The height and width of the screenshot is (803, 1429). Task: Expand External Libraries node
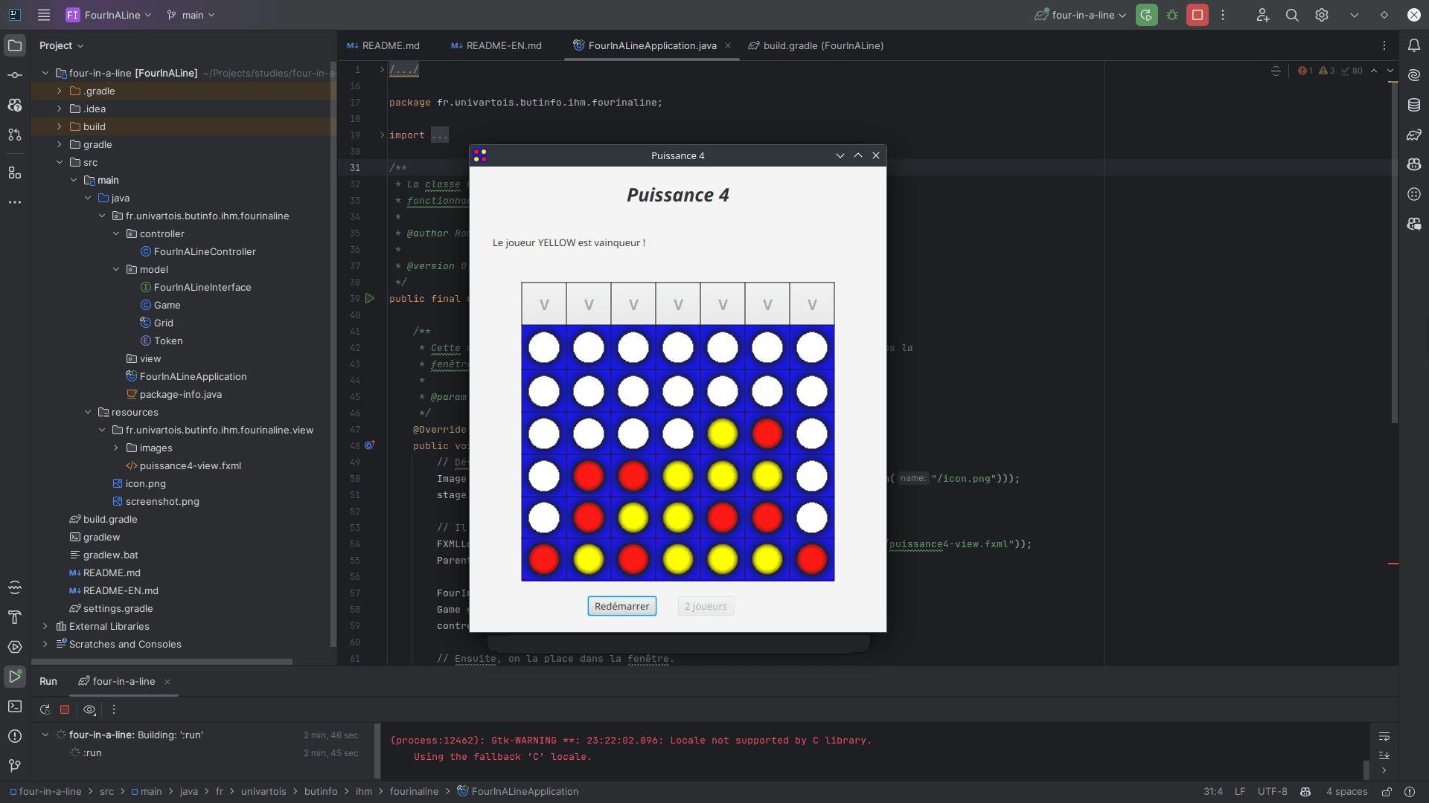[x=45, y=626]
